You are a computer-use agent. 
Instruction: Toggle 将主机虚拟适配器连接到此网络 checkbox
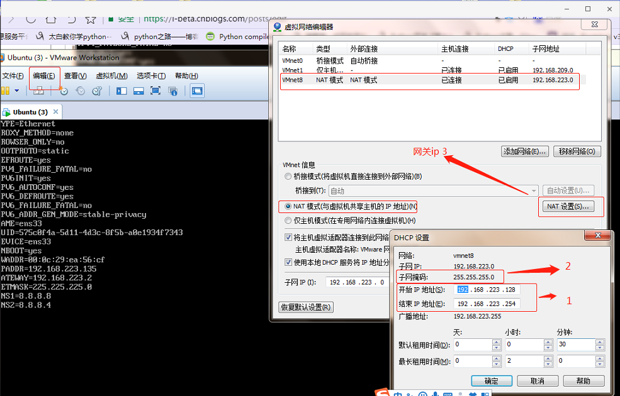[x=288, y=237]
